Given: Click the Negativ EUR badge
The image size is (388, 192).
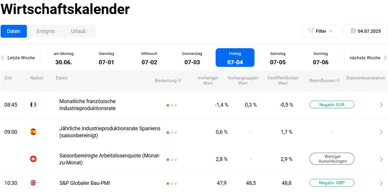Looking at the screenshot, I should pos(332,105).
